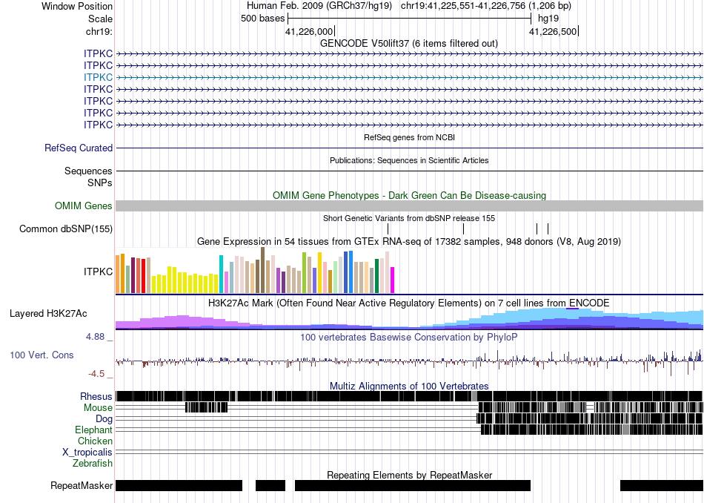Screen dimensions: 704x503
Task: Click the tall dark brown GTEx bar
Action: (x=262, y=270)
